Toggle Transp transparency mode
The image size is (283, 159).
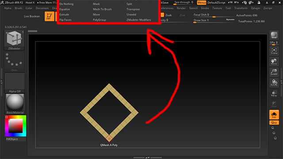pyautogui.click(x=274, y=93)
